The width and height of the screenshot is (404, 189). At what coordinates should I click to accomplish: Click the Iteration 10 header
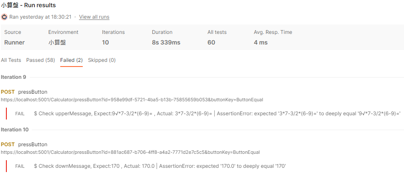(15, 130)
